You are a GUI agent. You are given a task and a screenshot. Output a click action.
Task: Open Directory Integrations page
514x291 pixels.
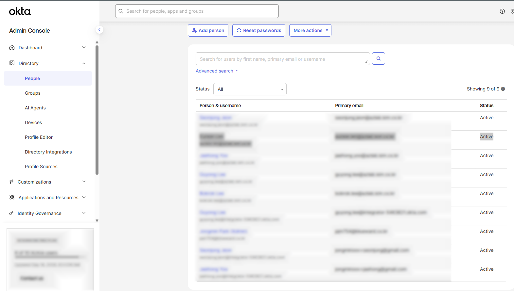48,152
